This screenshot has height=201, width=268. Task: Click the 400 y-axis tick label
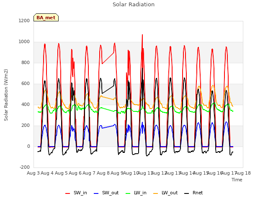point(26,104)
